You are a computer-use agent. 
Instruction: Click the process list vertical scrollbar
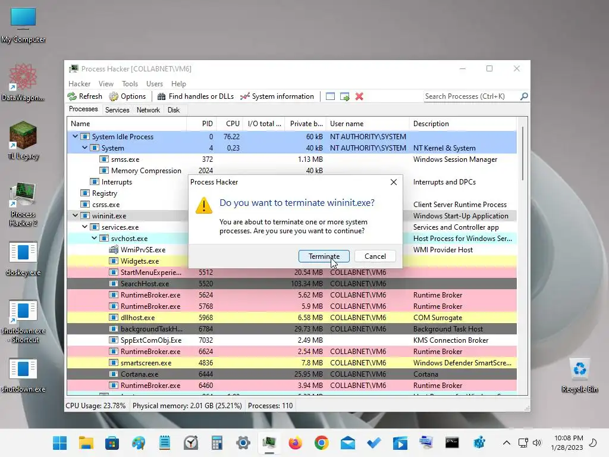tap(523, 154)
